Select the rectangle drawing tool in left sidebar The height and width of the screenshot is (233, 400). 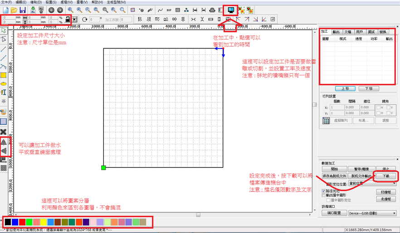tap(3, 75)
